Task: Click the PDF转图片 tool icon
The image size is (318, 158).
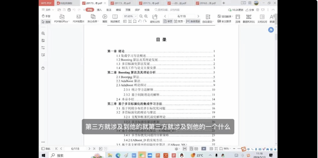Action: click(78, 17)
